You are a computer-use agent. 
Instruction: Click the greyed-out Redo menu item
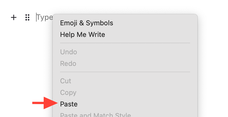point(68,64)
